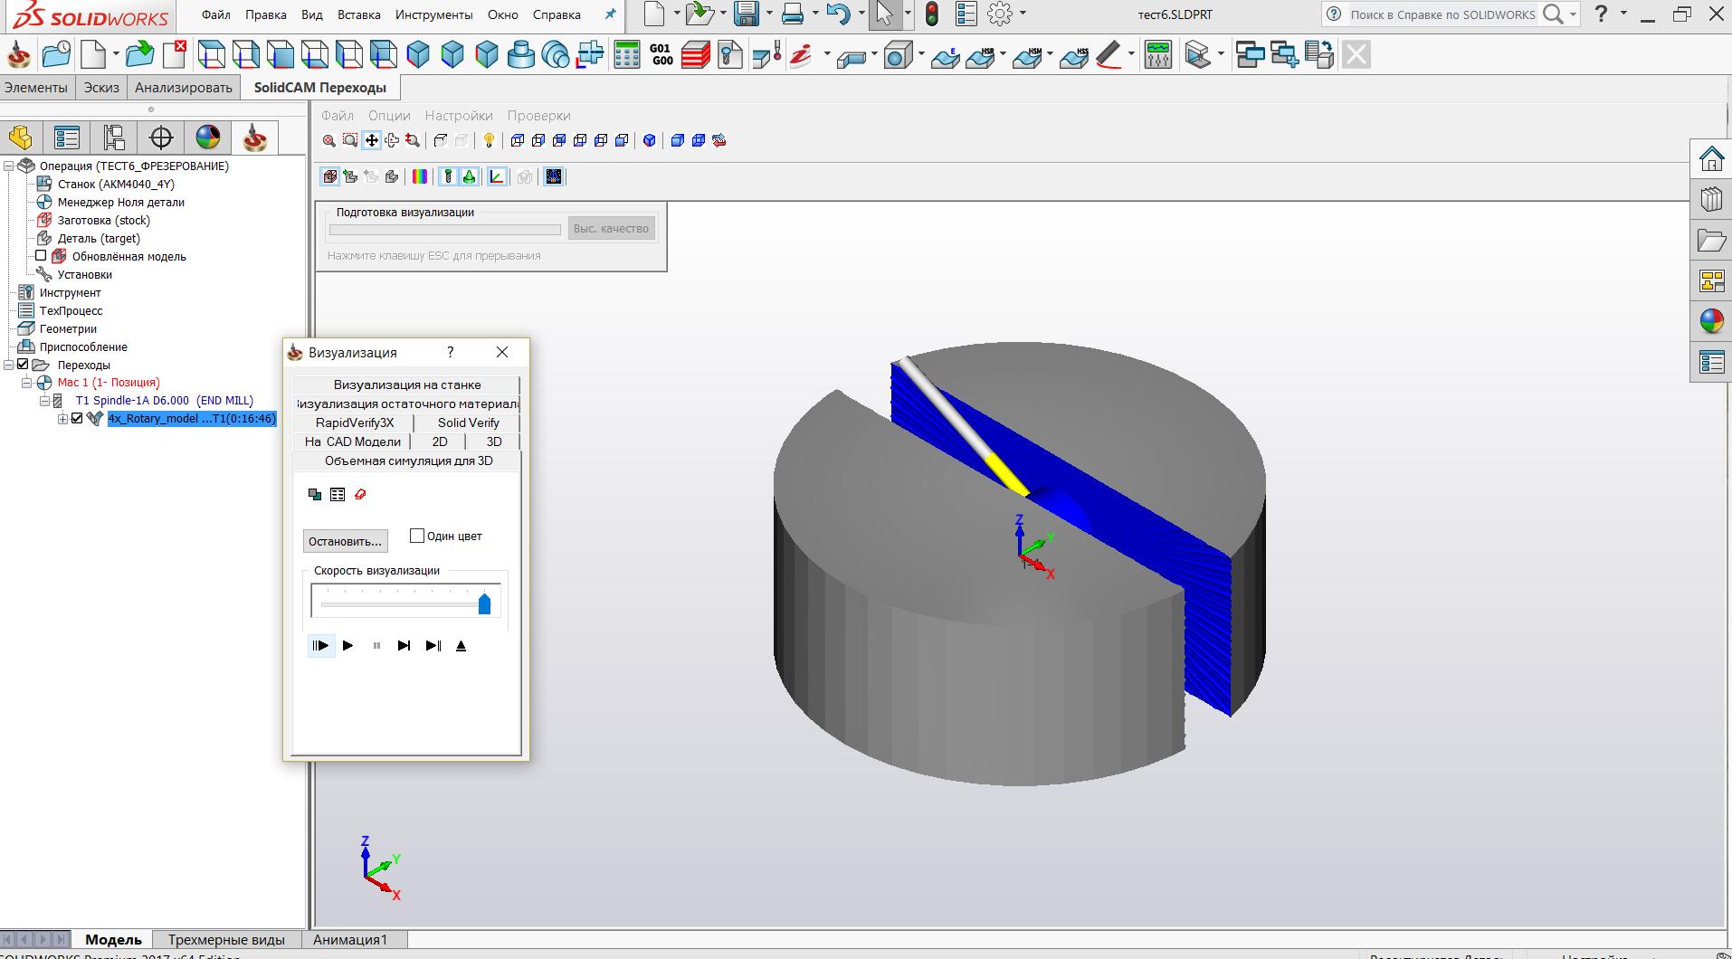Select the HSR roughing operation icon
This screenshot has width=1732, height=959.
point(981,55)
